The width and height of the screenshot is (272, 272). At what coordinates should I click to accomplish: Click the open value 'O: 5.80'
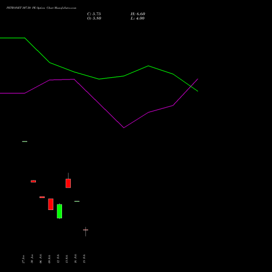[94, 18]
